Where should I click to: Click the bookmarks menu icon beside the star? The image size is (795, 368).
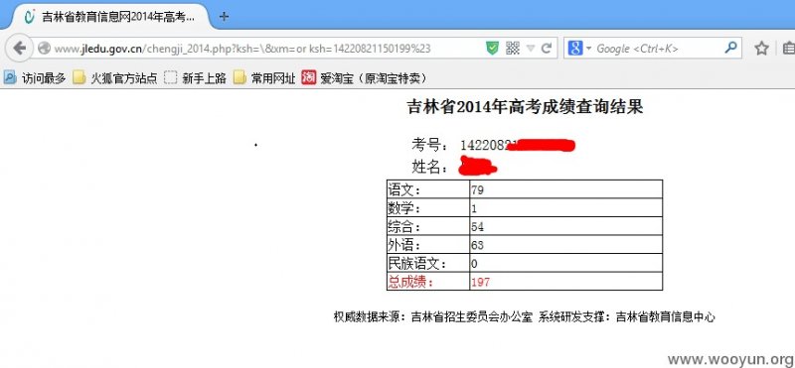click(788, 48)
